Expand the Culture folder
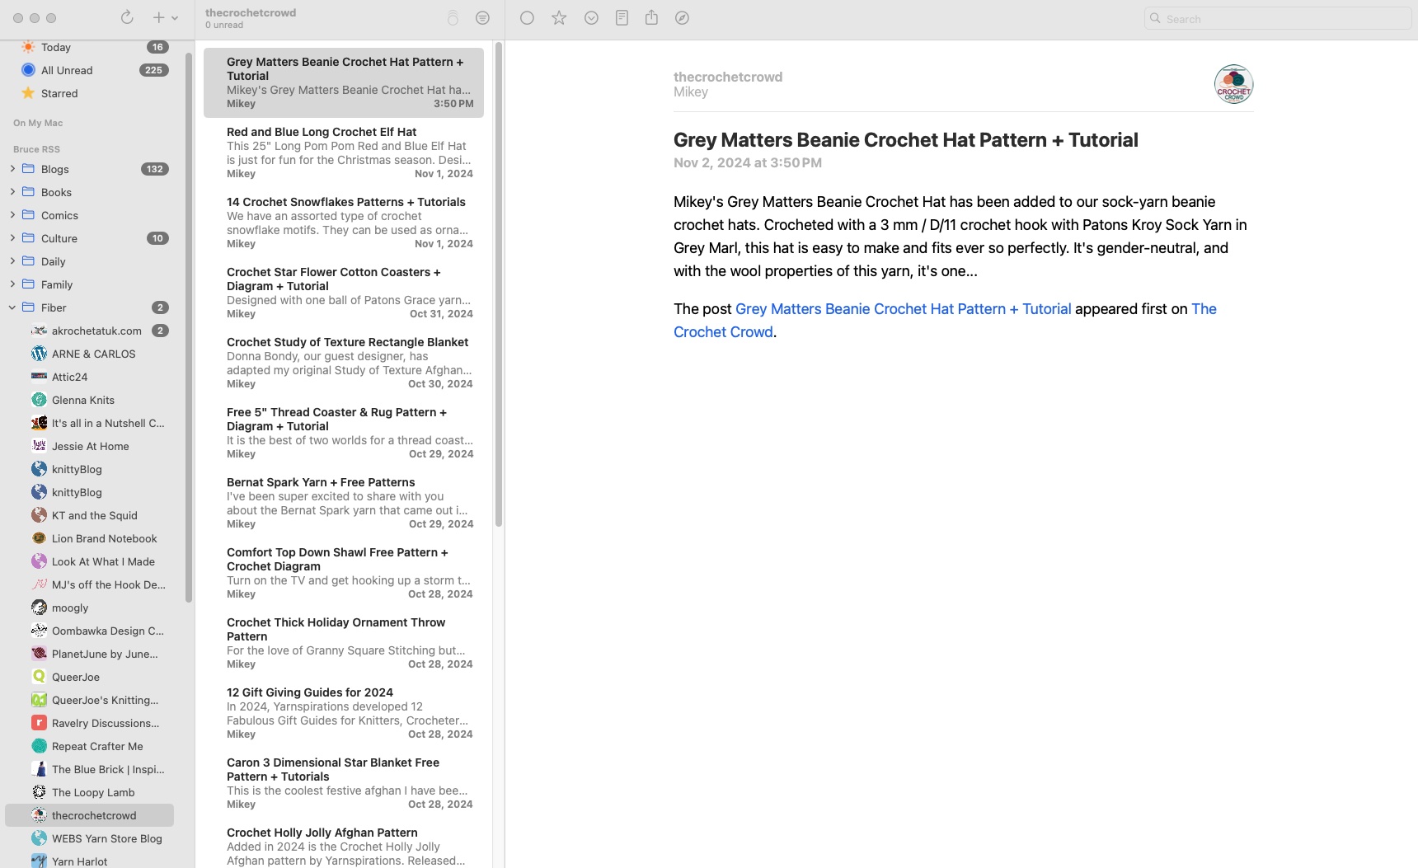1418x868 pixels. click(x=12, y=238)
